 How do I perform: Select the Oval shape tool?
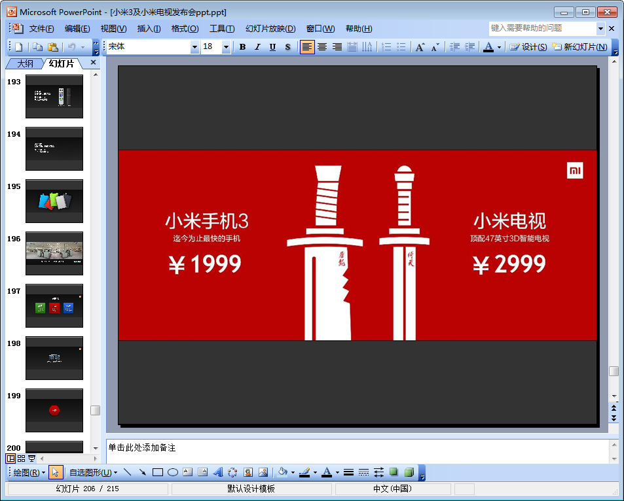[173, 472]
